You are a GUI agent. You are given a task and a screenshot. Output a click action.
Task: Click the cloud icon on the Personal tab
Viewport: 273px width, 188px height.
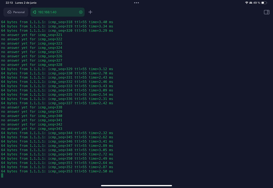9,12
